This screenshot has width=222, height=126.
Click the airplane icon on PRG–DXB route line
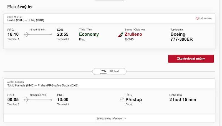tap(26, 35)
